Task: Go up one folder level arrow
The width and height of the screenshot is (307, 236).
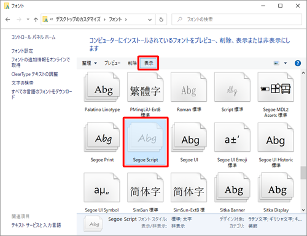Action: pyautogui.click(x=36, y=20)
